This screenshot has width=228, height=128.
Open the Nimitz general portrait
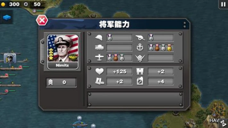(63, 52)
